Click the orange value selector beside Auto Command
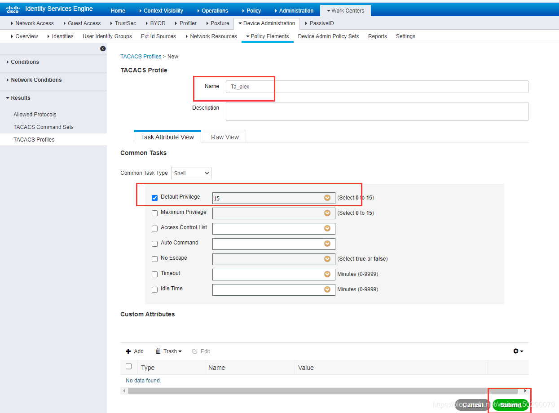The image size is (559, 413). point(327,244)
